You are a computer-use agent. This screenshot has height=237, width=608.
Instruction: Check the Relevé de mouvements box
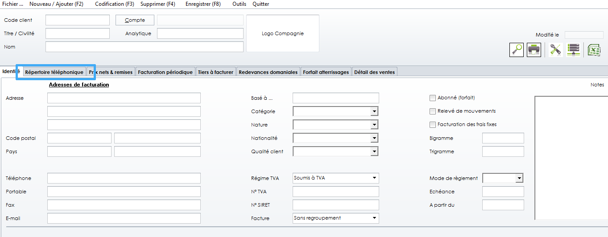pos(432,111)
